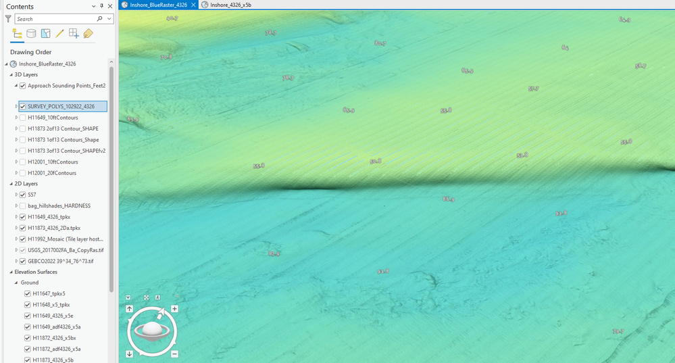Click the Drawing Order heading

(x=31, y=52)
